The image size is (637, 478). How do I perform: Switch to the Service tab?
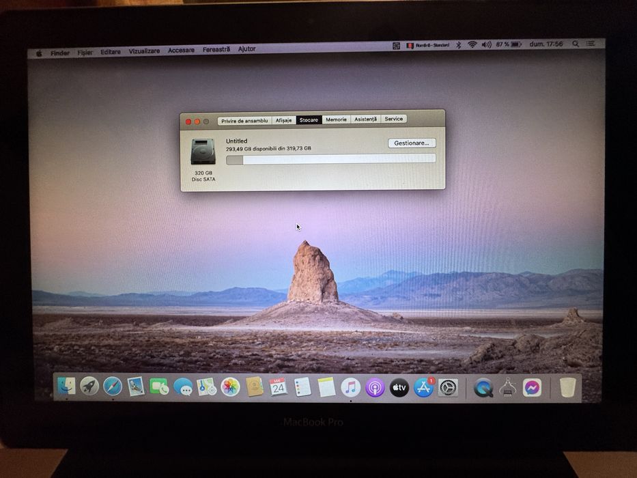click(x=394, y=119)
